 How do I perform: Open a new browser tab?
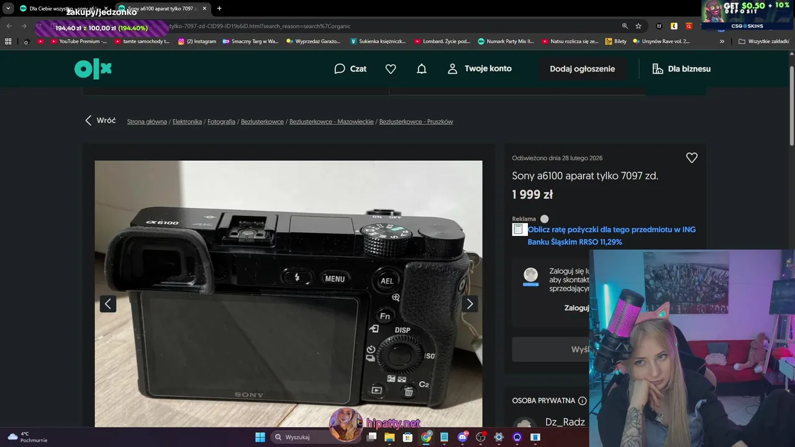coord(219,9)
